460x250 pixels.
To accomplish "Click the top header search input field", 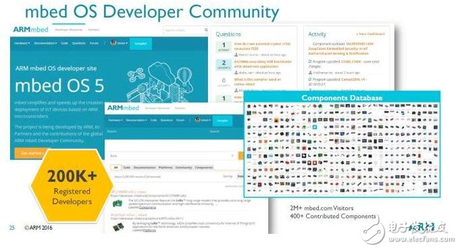I will [x=183, y=30].
